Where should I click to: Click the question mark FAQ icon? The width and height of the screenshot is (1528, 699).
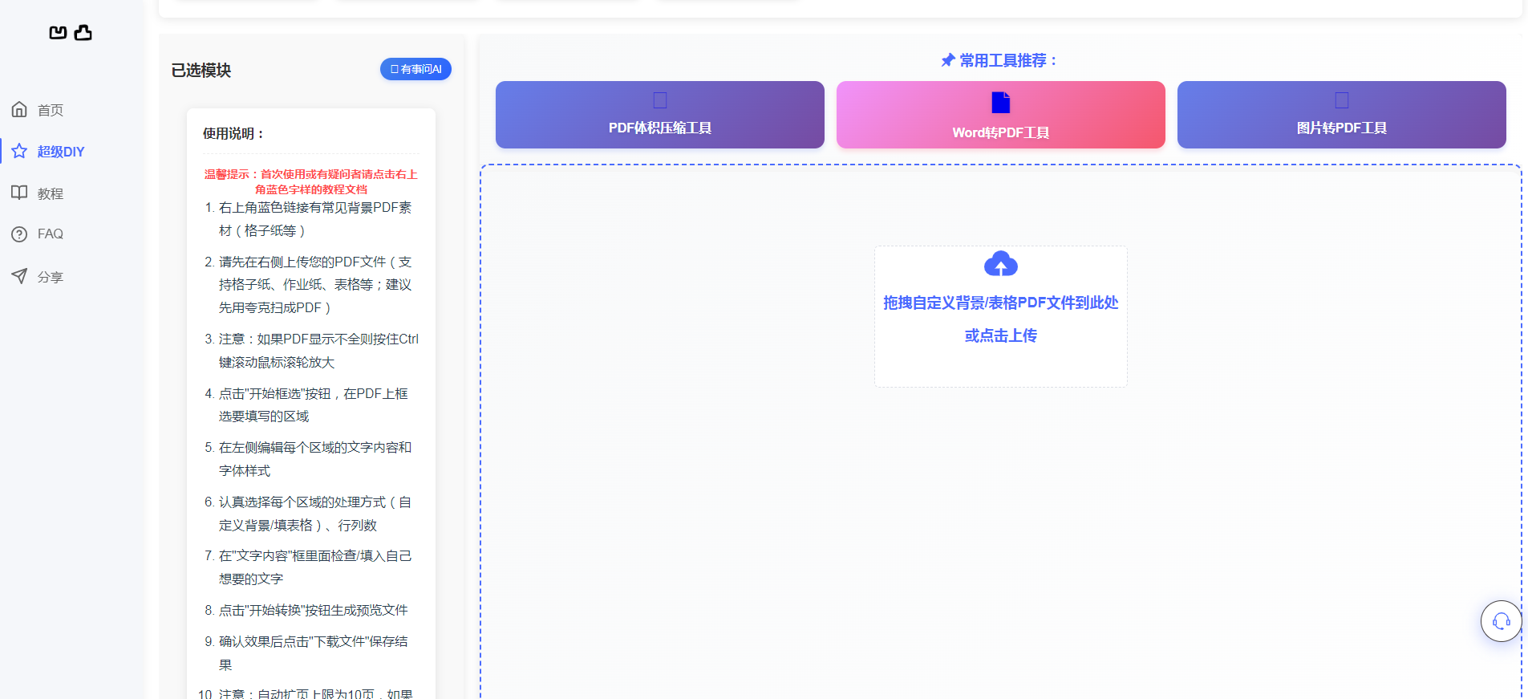pos(20,234)
